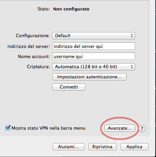Click the Criptatura popup up-down arrows
156x157 pixels.
132,67
